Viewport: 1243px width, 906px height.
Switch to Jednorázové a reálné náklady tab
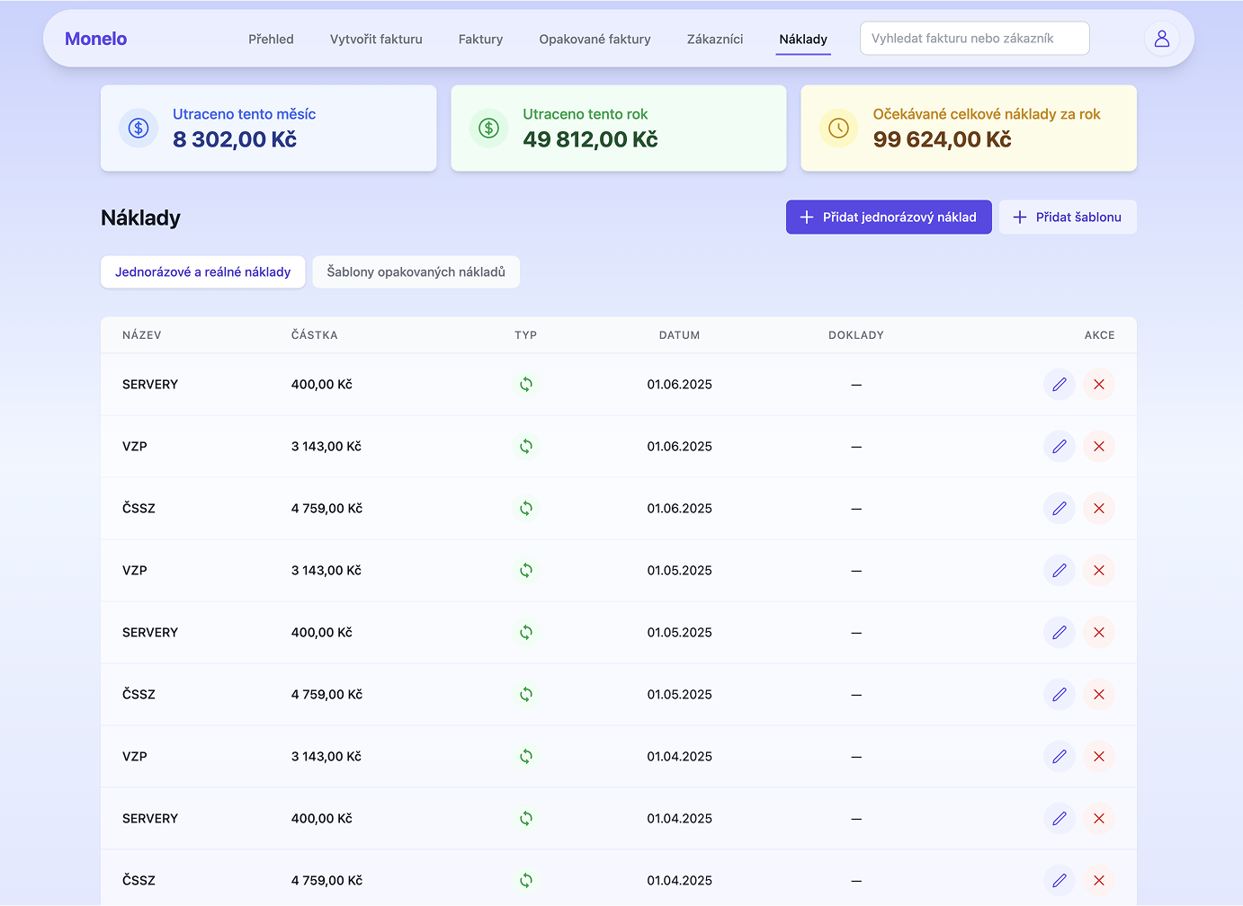202,272
